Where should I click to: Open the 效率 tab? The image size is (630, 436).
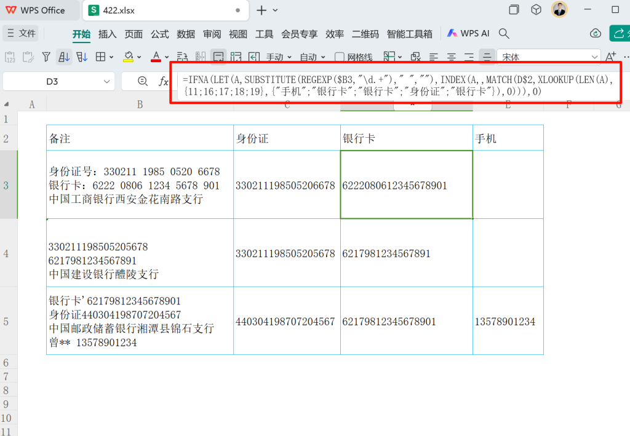334,34
